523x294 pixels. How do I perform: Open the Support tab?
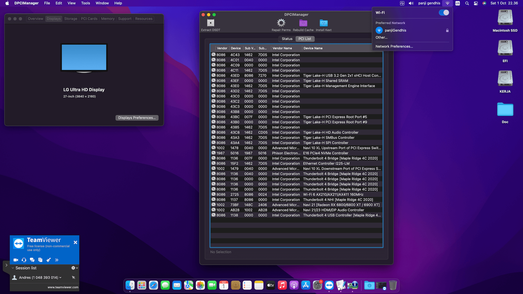coord(125,19)
